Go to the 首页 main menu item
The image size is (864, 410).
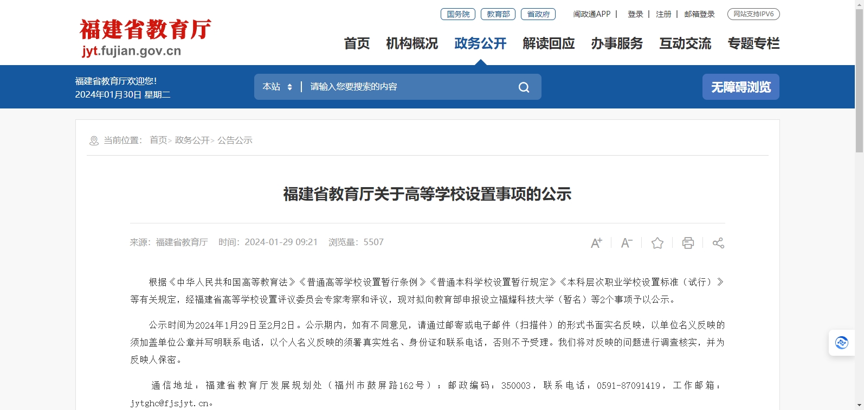coord(357,43)
